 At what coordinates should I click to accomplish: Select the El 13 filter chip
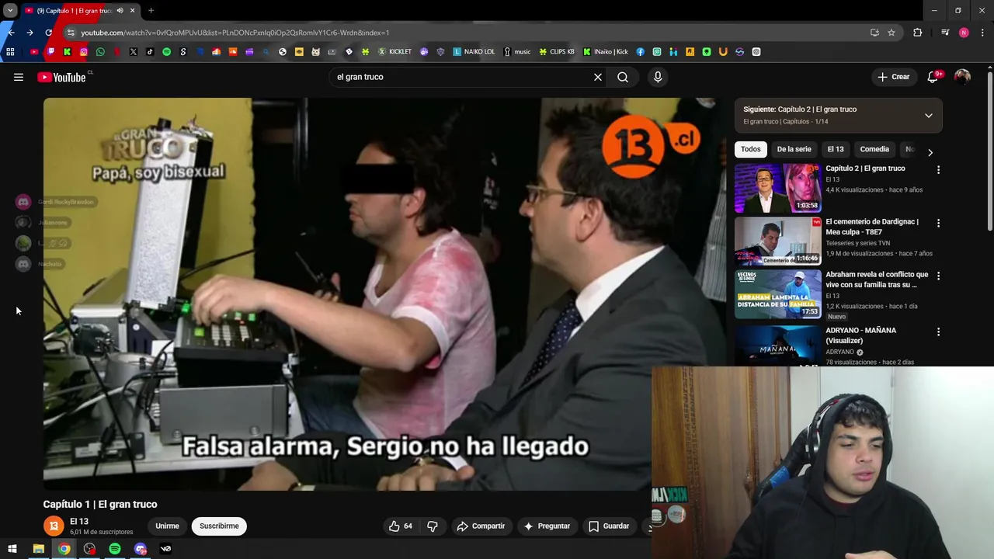pos(835,149)
